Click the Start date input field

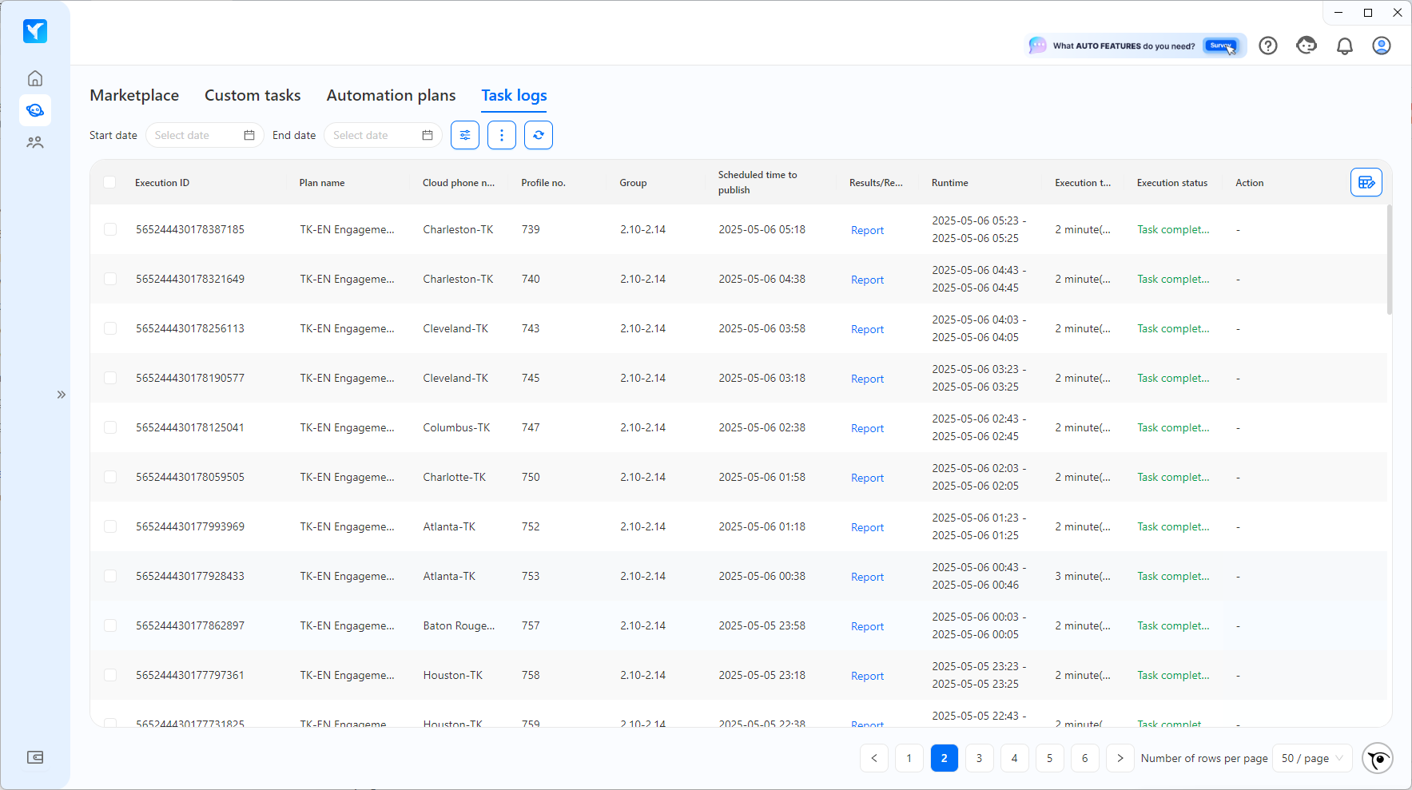[205, 135]
